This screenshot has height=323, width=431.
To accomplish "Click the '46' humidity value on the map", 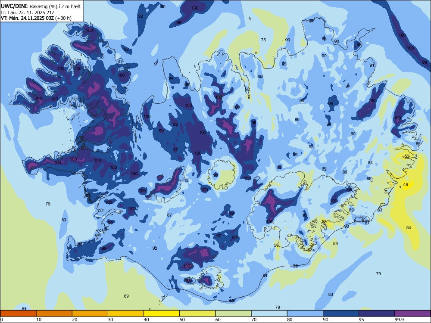I will (x=406, y=185).
